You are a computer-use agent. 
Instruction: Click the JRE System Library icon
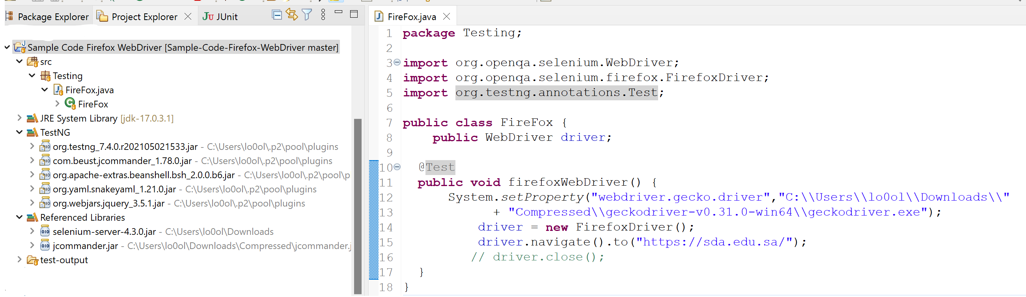(x=32, y=118)
